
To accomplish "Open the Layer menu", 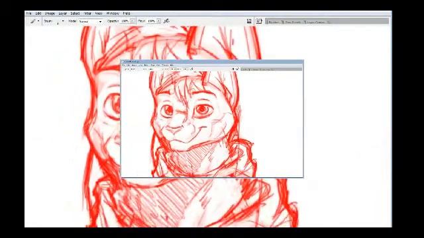I will 63,13.
